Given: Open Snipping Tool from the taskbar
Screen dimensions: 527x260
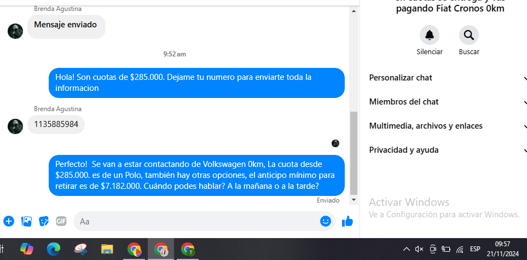Looking at the screenshot, I should 80,249.
